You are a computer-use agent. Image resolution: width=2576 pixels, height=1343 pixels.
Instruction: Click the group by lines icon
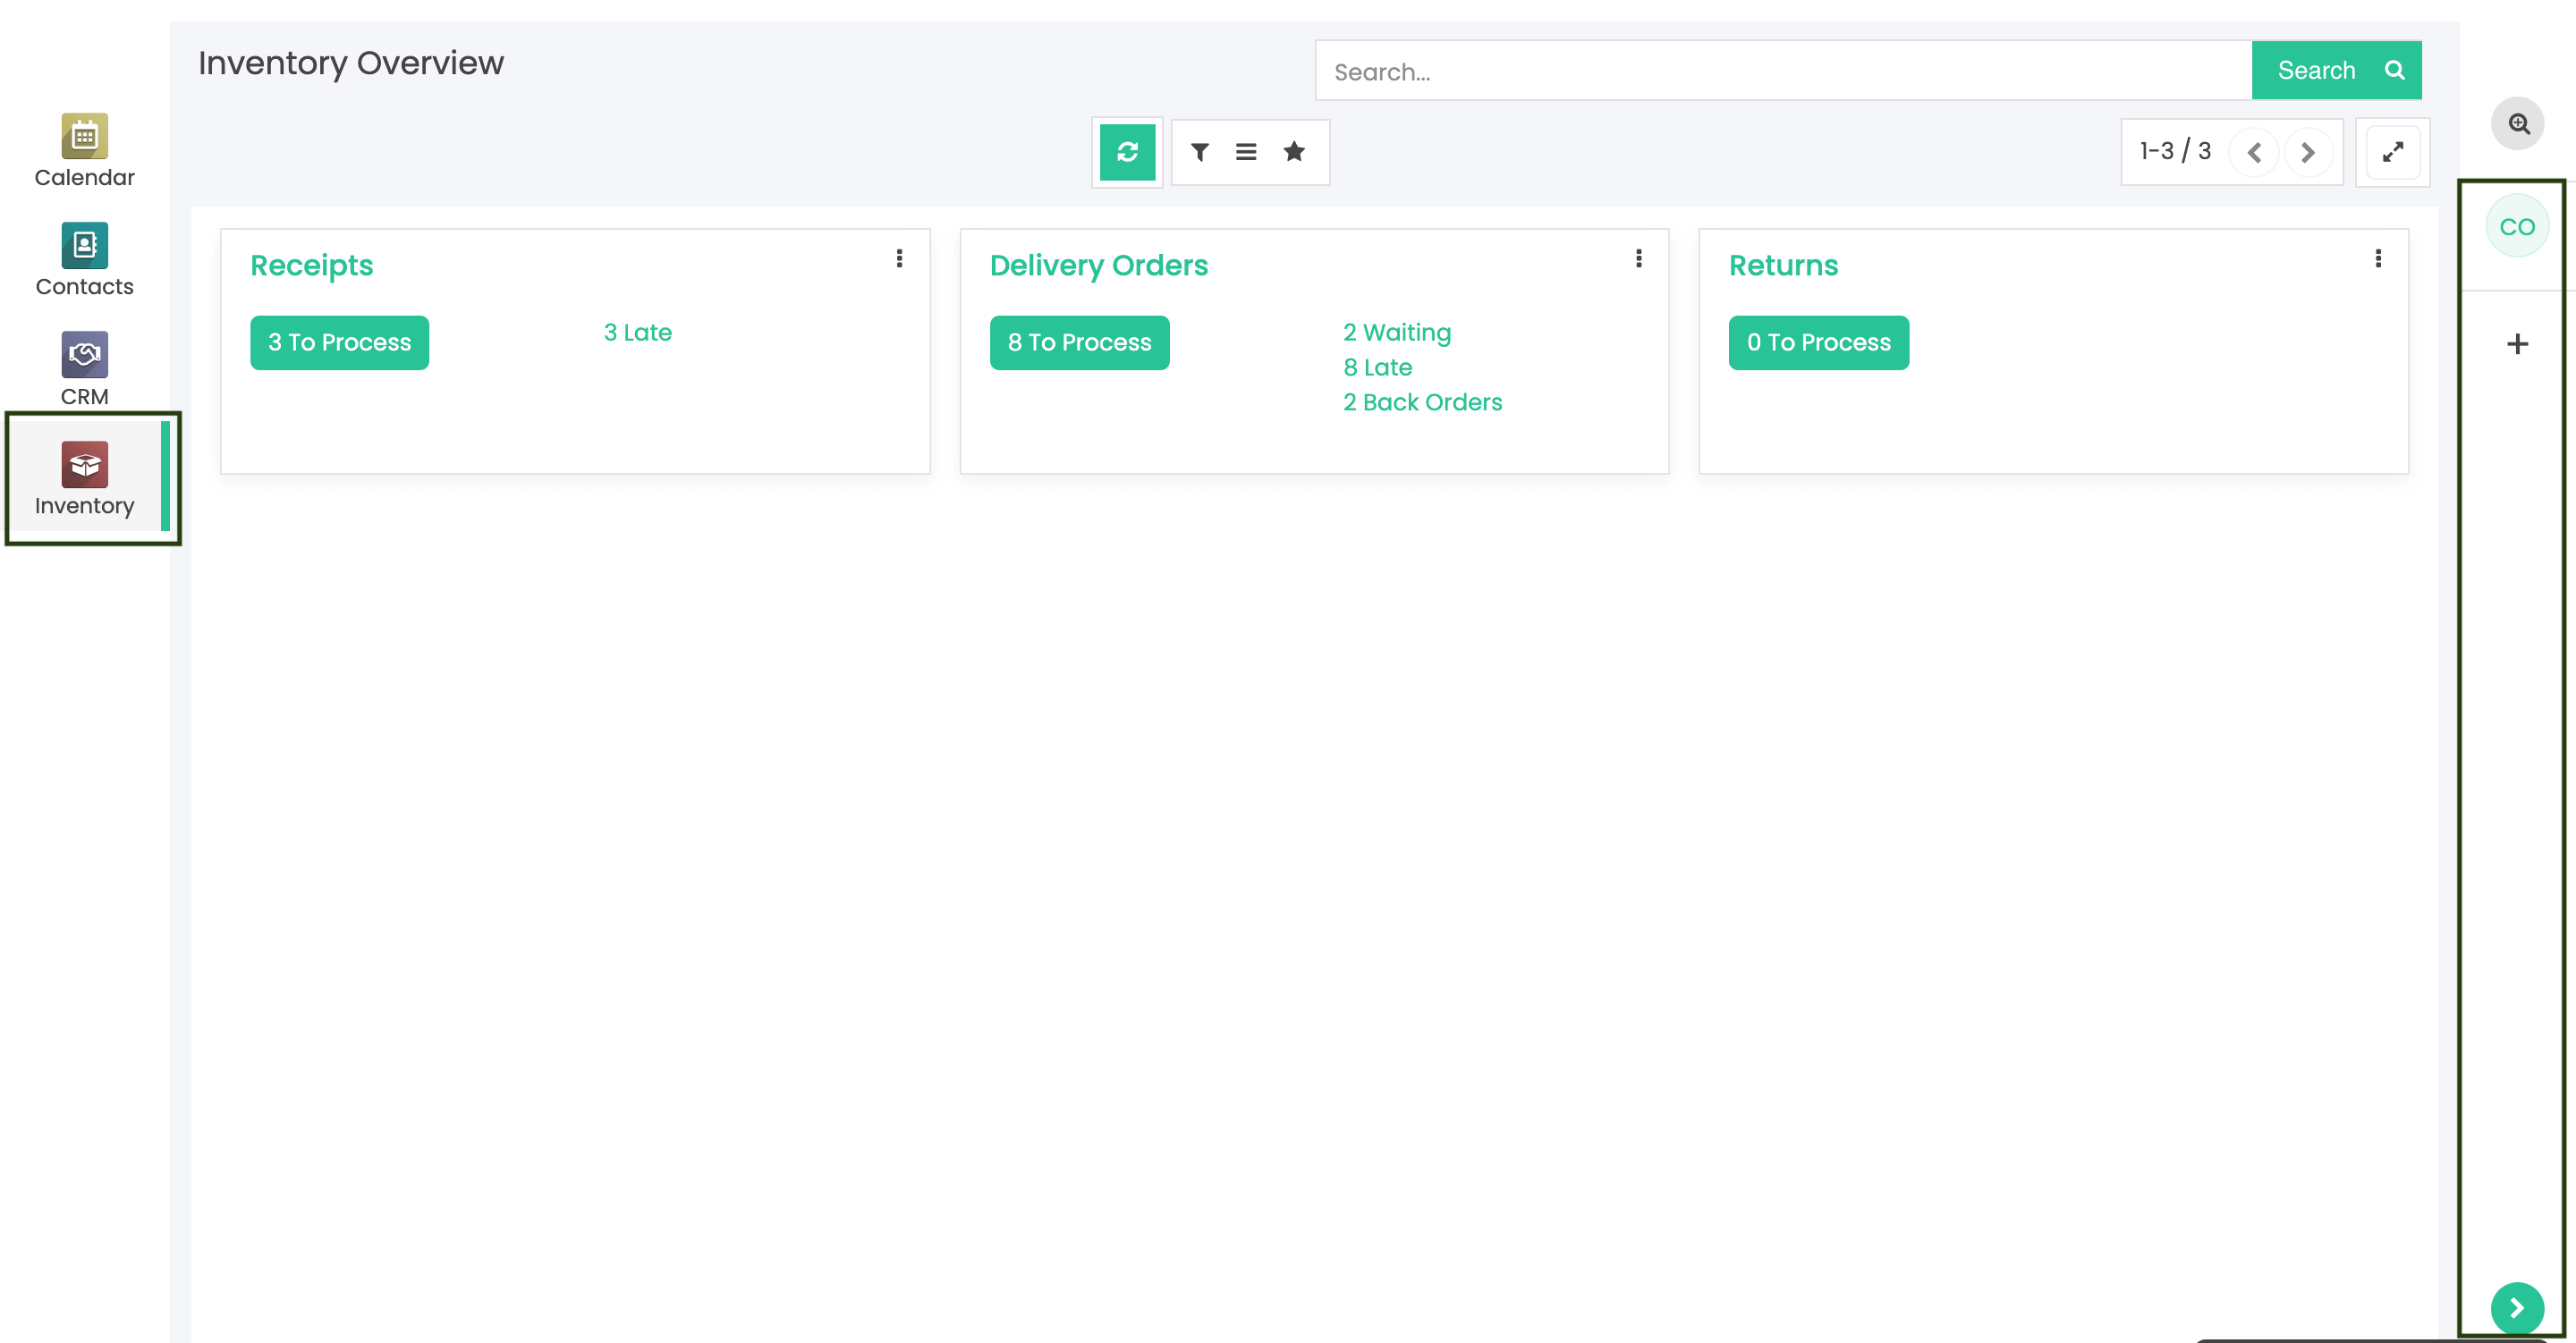(x=1245, y=152)
